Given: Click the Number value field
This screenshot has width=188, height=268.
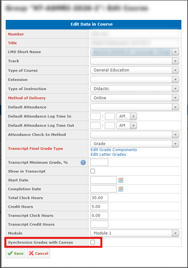Looking at the screenshot, I should [x=135, y=34].
